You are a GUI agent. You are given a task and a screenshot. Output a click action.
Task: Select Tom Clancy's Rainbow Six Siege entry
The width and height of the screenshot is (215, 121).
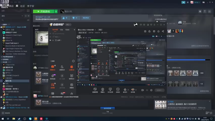click(x=16, y=51)
